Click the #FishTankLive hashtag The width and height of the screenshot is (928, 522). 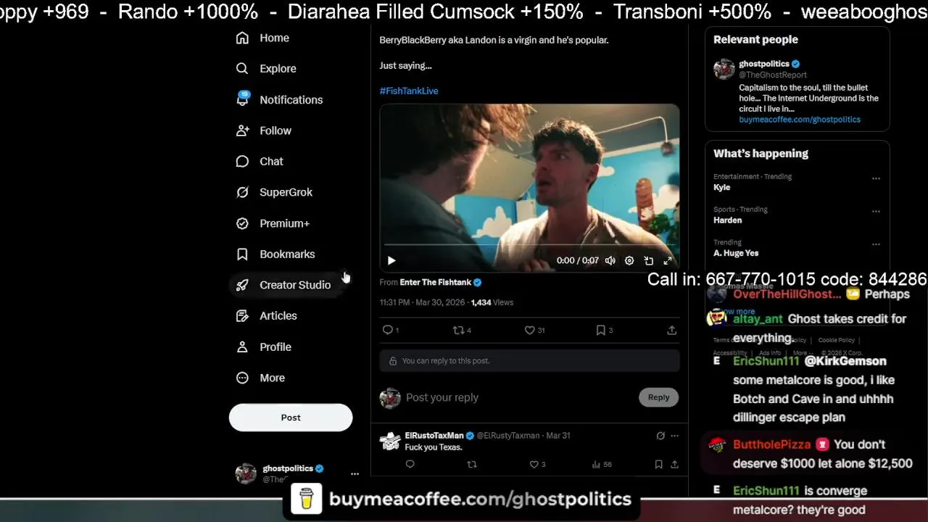point(409,91)
